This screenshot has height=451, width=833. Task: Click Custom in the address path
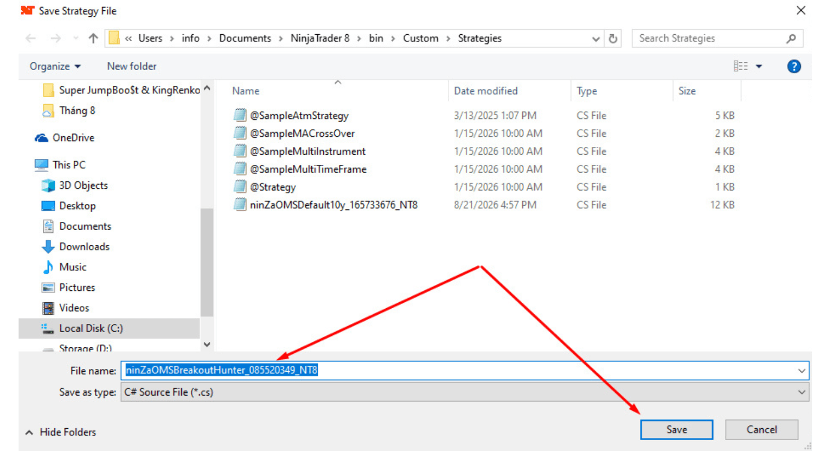click(x=420, y=39)
